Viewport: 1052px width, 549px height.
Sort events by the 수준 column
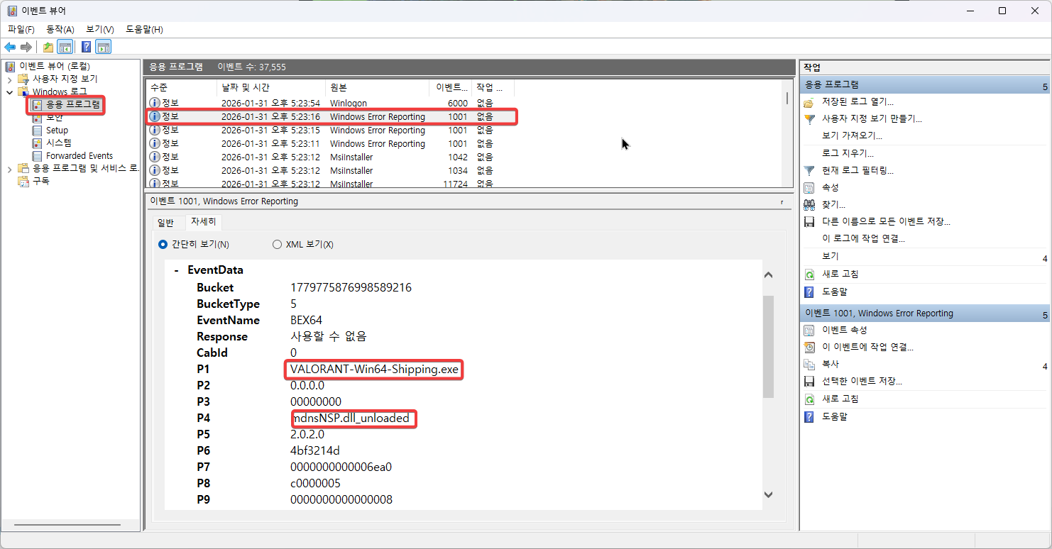[181, 87]
